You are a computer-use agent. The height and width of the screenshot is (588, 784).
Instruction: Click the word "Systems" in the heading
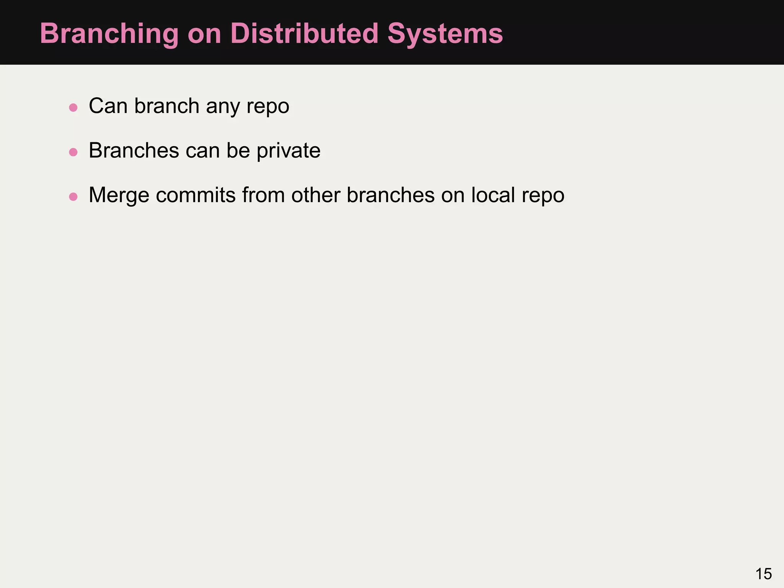[445, 34]
